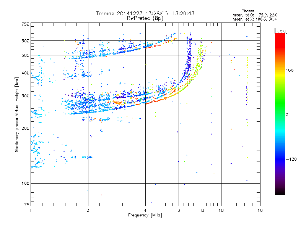Click the x-axis '16' tick label

pyautogui.click(x=260, y=210)
